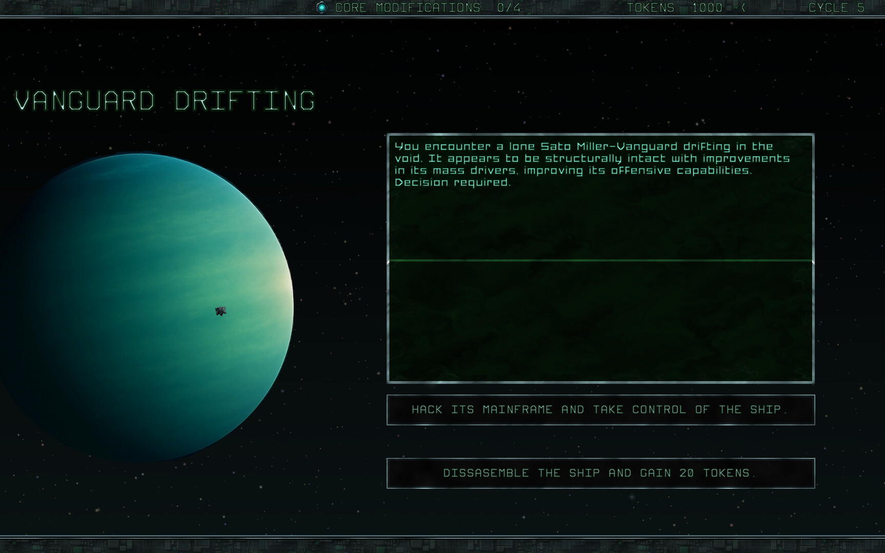Choose 'Hack its mainframe and take control'
This screenshot has height=553, width=885.
coord(600,410)
